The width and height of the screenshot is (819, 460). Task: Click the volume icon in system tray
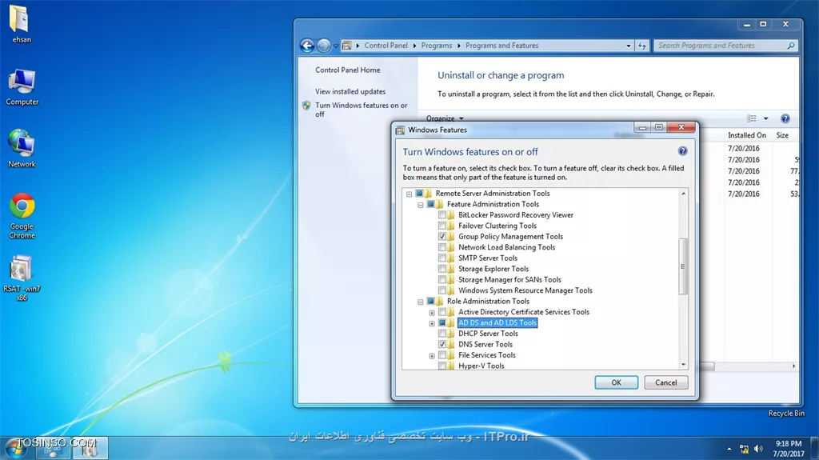tap(758, 449)
